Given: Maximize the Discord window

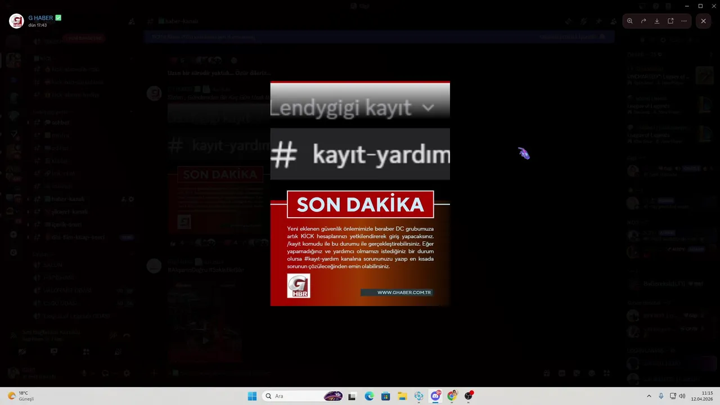Looking at the screenshot, I should coord(700,6).
